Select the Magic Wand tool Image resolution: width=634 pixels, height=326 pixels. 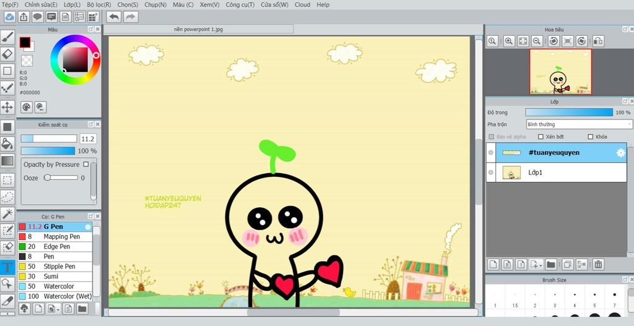pos(7,214)
